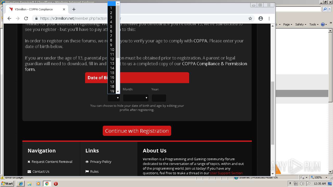This screenshot has height=187, width=333.
Task: Open Internet Explorer Page menu
Action: [287, 24]
